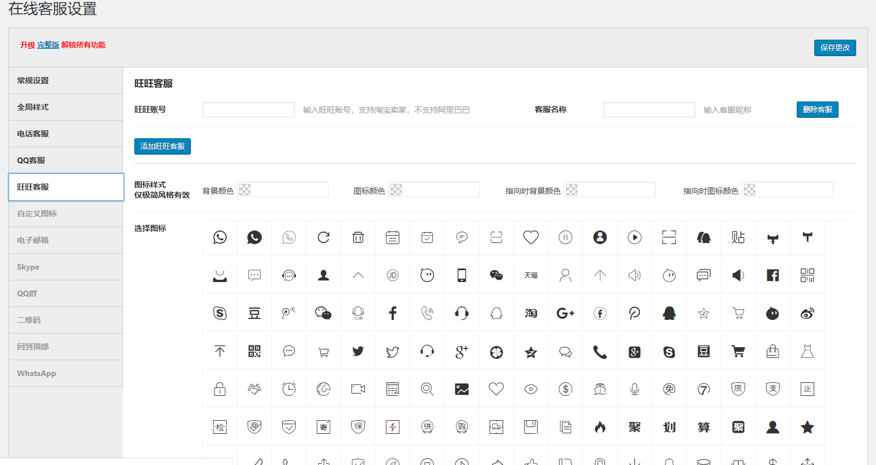This screenshot has width=876, height=465.
Task: Pick the dress icon
Action: point(807,351)
